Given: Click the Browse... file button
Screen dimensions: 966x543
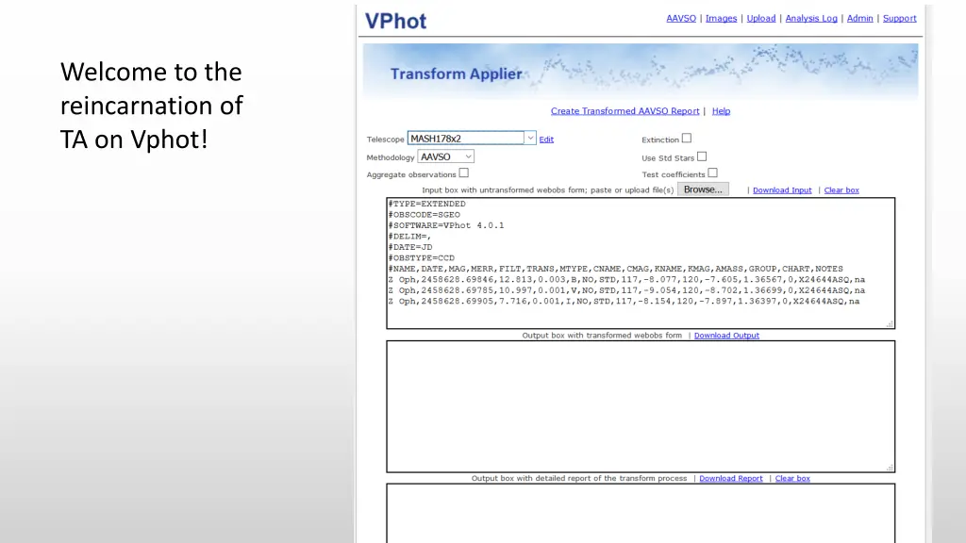Looking at the screenshot, I should (703, 189).
